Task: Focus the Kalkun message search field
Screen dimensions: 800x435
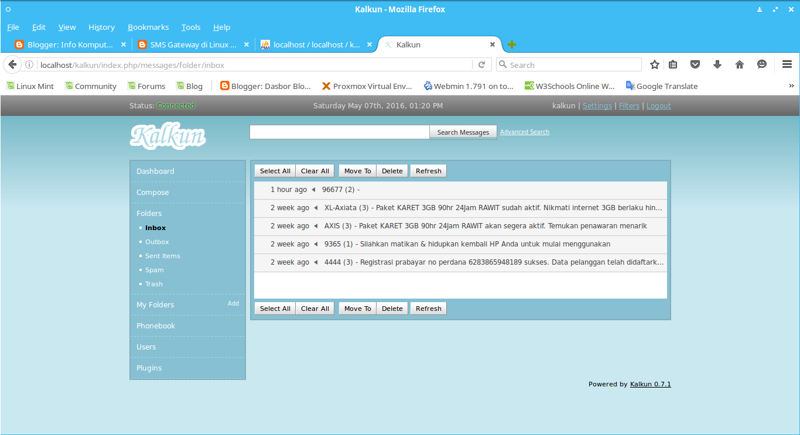Action: [x=340, y=132]
